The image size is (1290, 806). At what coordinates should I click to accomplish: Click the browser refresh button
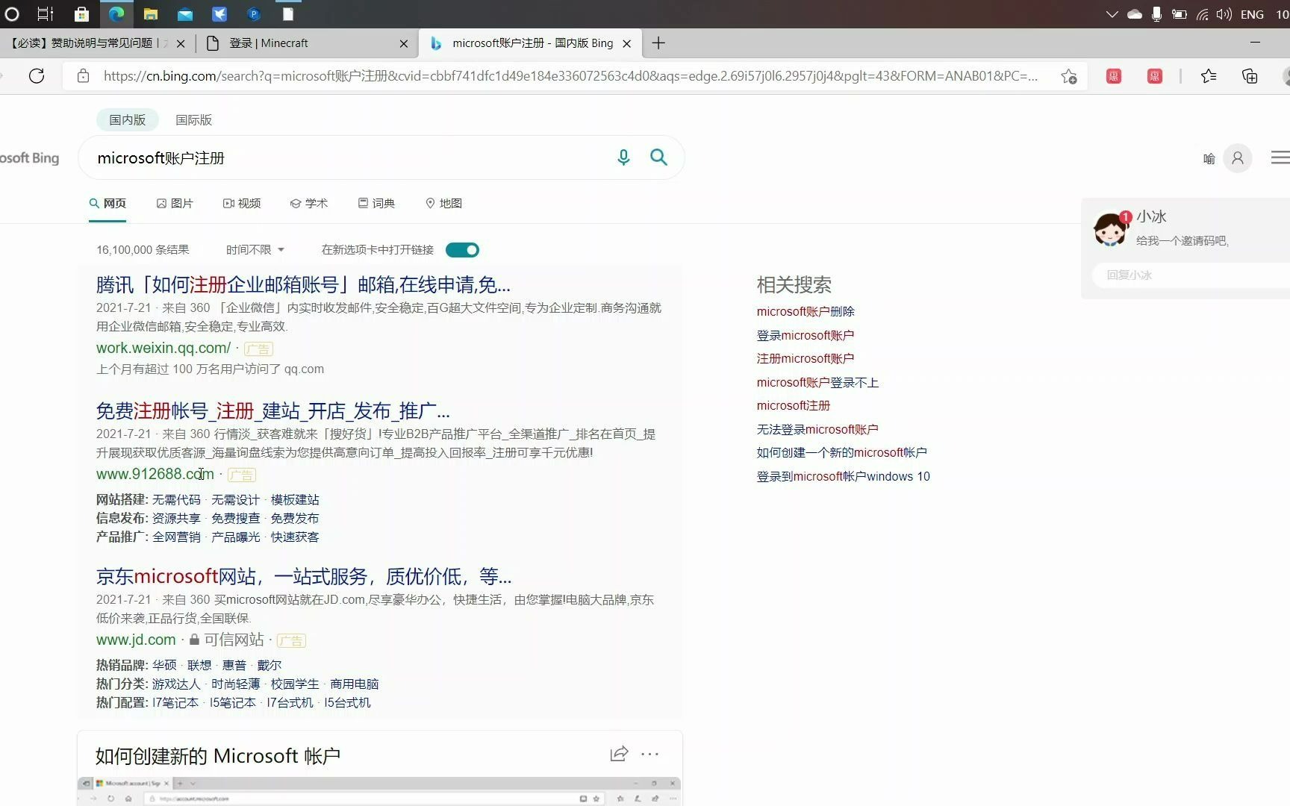point(37,76)
